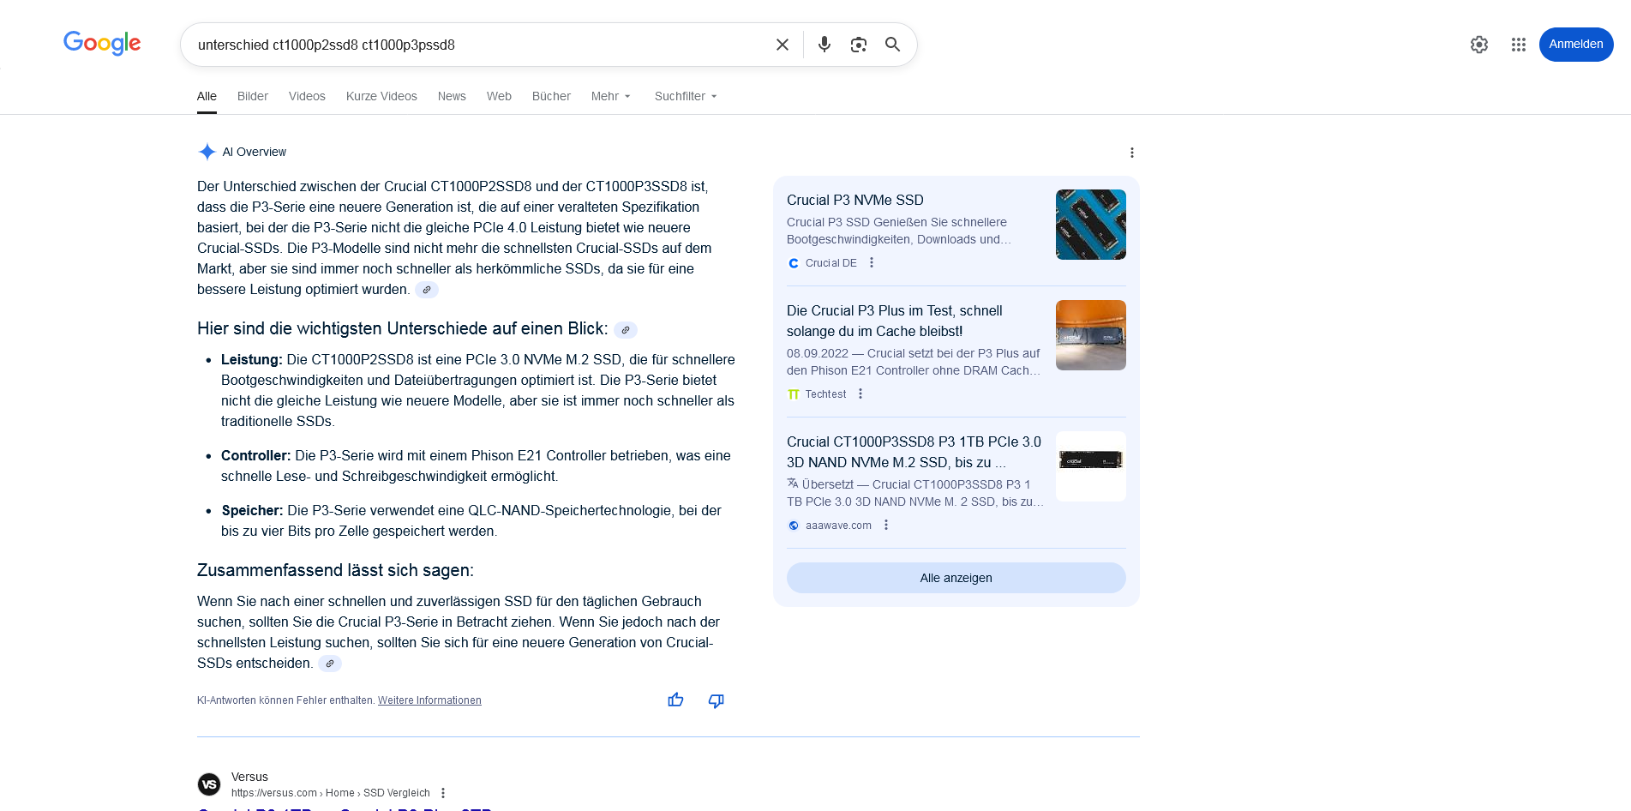Click the search magnifier icon
This screenshot has height=811, width=1631.
click(892, 44)
